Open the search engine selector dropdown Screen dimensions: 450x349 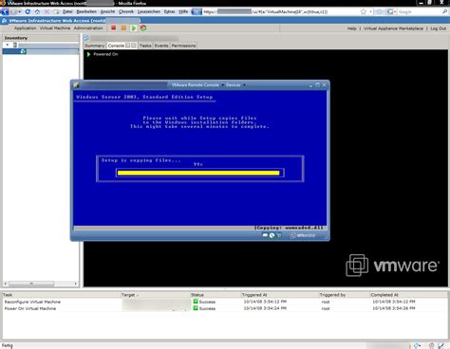point(391,11)
